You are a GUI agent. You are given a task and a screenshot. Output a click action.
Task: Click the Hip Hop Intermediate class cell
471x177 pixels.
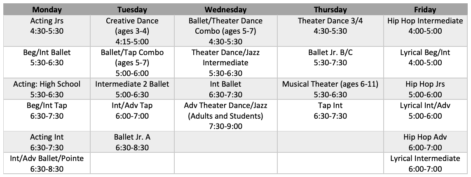tap(425, 26)
